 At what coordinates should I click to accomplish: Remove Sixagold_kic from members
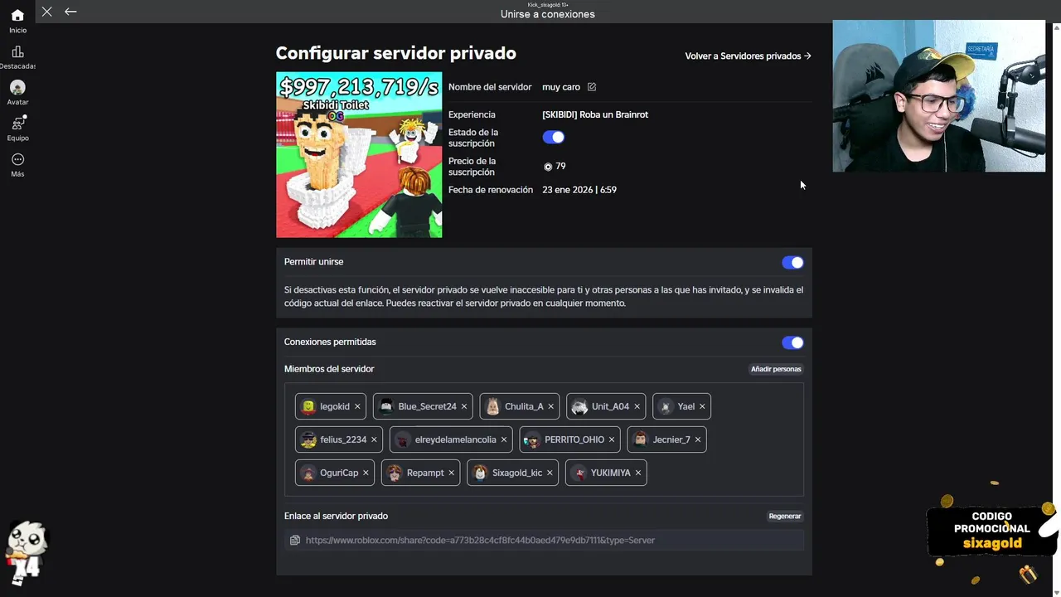click(x=550, y=473)
